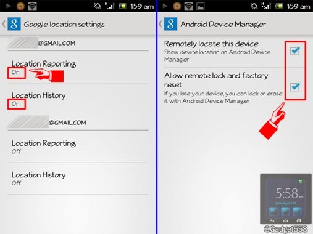The width and height of the screenshot is (313, 234).
Task: Tap Show device location on Android Device Manager text
Action: click(x=217, y=55)
